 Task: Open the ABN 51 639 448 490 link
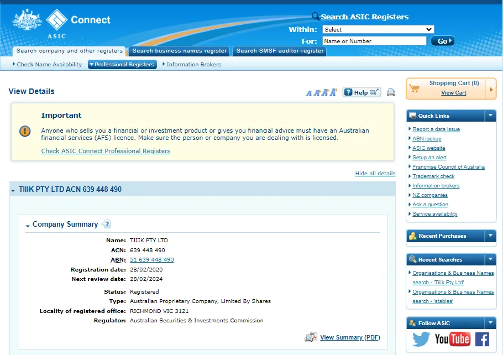152,260
